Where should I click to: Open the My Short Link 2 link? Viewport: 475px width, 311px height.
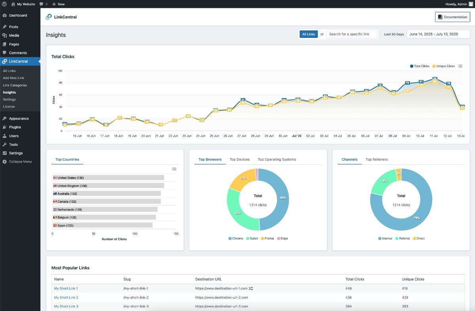[66, 298]
